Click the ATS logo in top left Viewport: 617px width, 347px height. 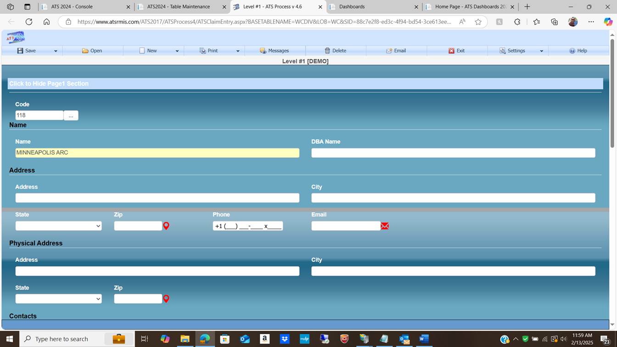[x=16, y=38]
